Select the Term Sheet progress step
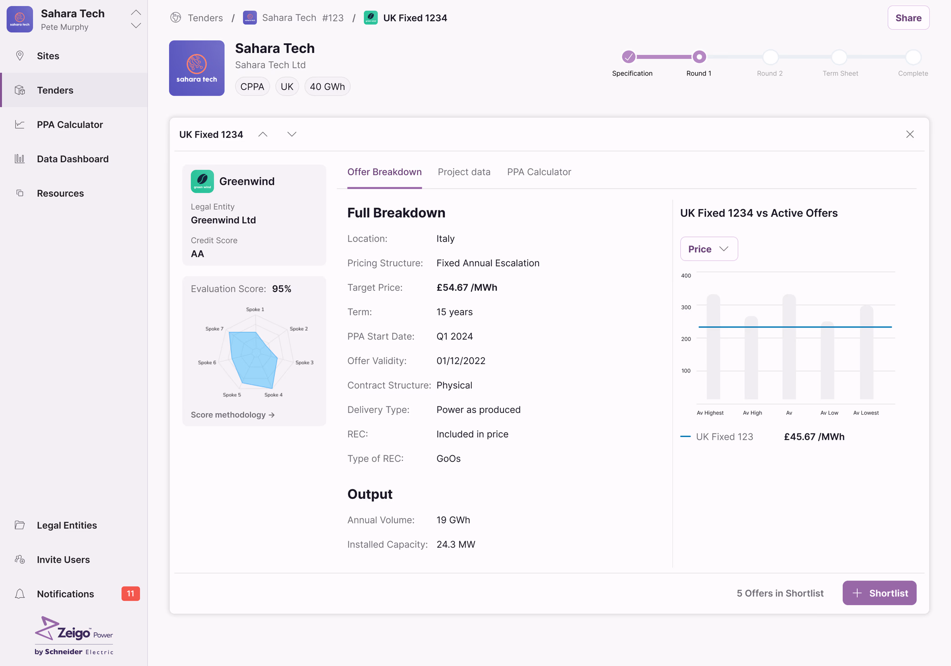951x666 pixels. 839,57
